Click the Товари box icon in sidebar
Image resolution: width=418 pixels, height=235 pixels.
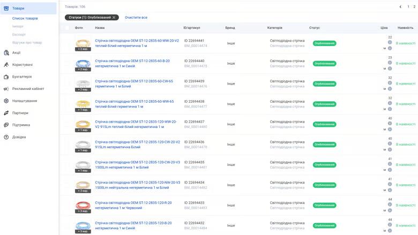(6, 8)
